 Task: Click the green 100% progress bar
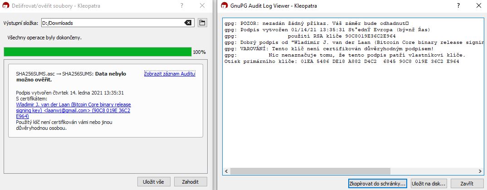coord(97,52)
